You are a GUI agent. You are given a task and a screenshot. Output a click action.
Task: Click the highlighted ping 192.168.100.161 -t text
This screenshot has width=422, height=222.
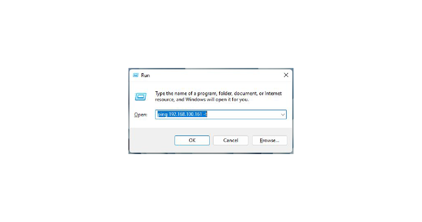182,114
